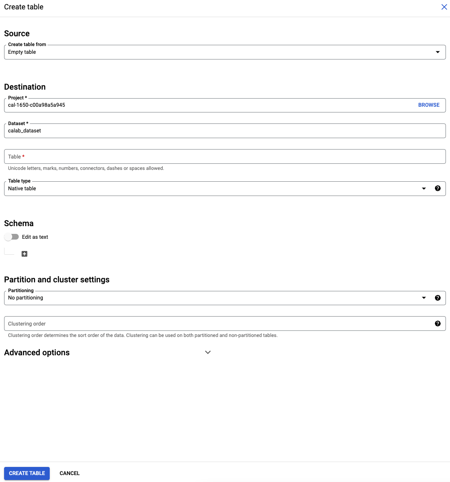Click the Empty table selected value
Image resolution: width=450 pixels, height=482 pixels.
point(22,52)
